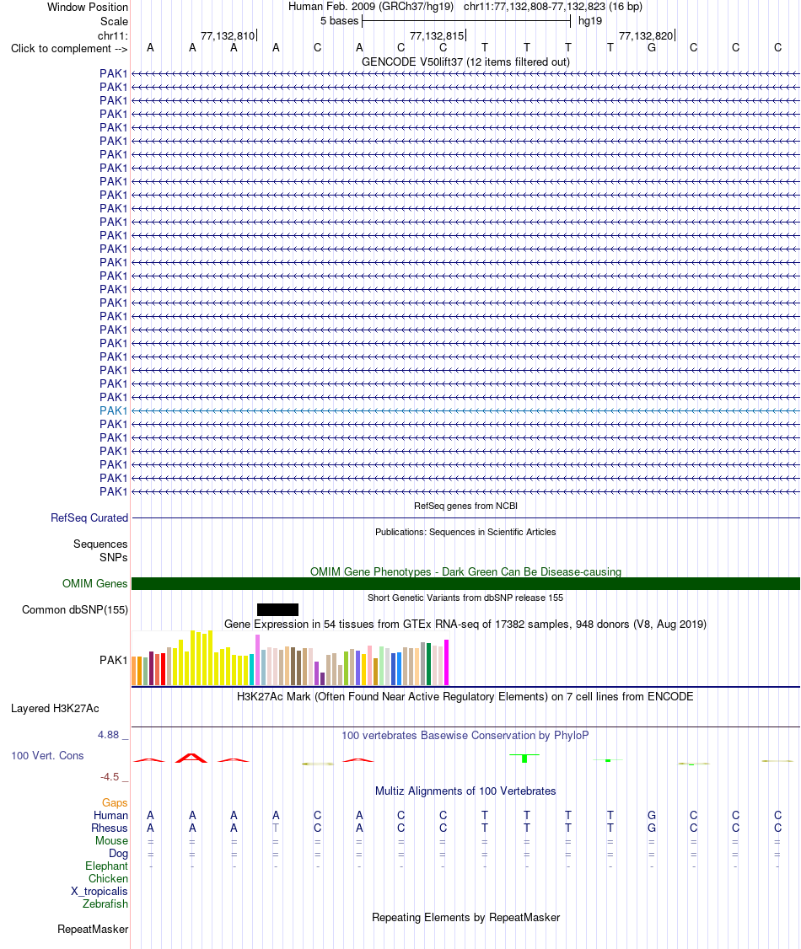The width and height of the screenshot is (801, 949).
Task: Click the G base in the sequence row
Action: 652,47
